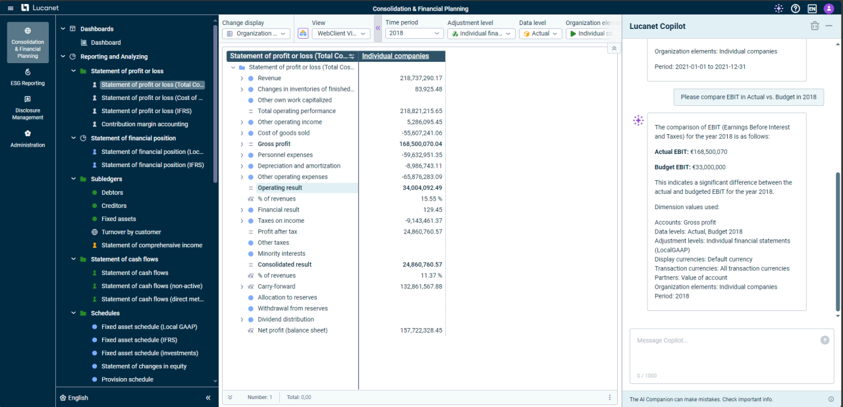Collapse the Change display toolbar section with double chevron
This screenshot has height=407, width=843.
click(377, 29)
